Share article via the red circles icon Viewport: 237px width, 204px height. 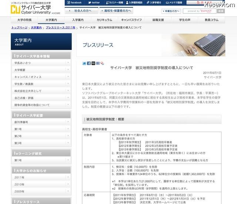102,63
